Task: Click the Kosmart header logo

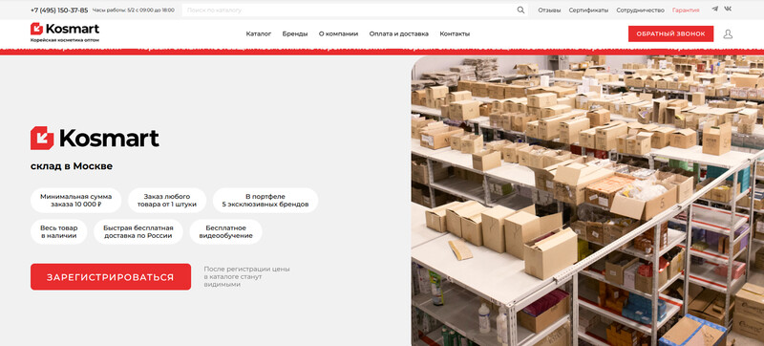Action: (65, 29)
